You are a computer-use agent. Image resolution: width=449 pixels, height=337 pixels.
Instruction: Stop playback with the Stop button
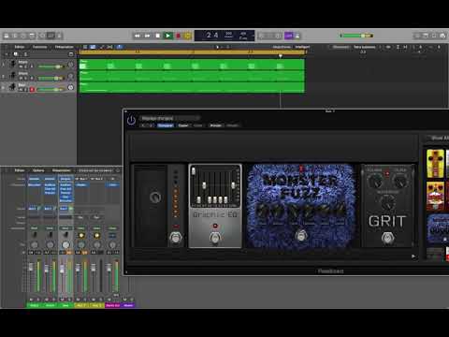click(x=158, y=36)
